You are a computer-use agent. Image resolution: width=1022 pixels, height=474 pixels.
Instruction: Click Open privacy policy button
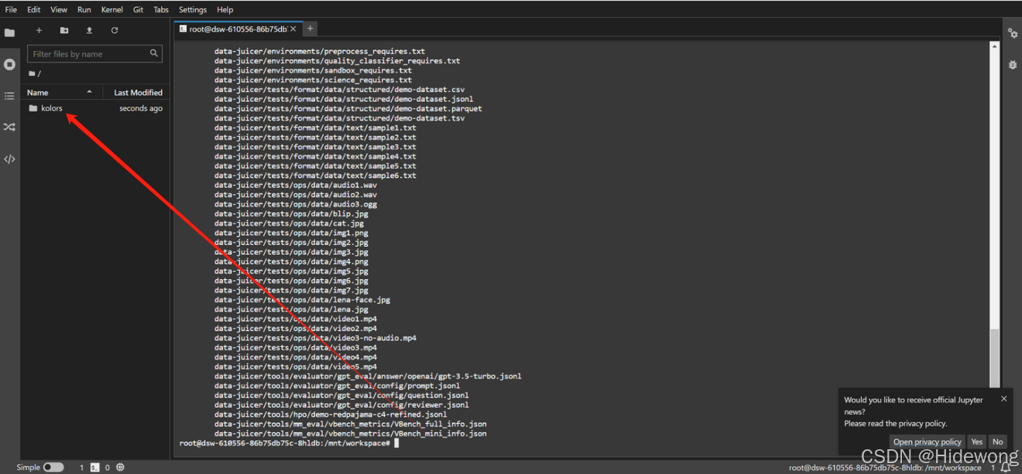pyautogui.click(x=927, y=442)
